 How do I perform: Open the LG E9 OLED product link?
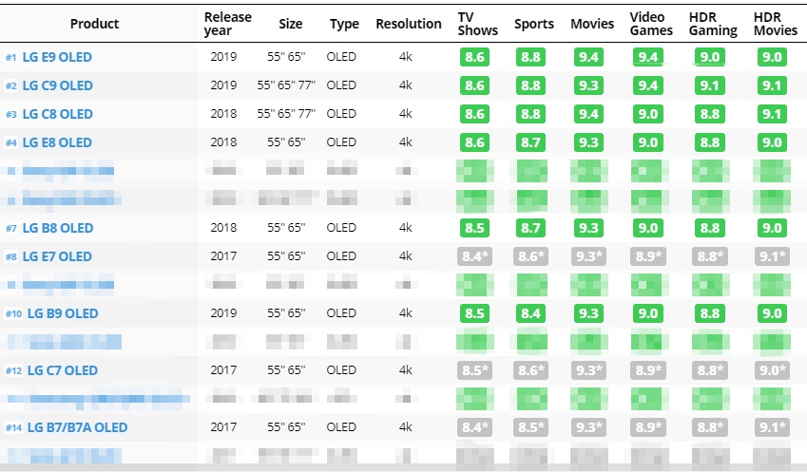tap(57, 57)
